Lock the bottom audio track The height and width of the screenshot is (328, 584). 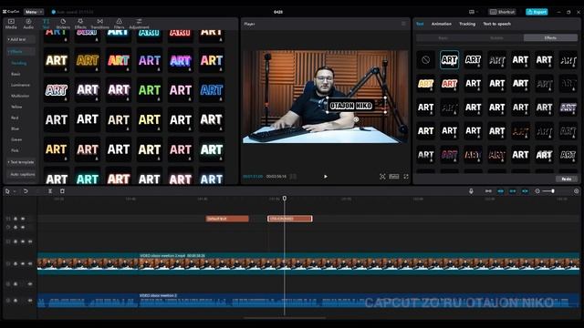pos(16,301)
